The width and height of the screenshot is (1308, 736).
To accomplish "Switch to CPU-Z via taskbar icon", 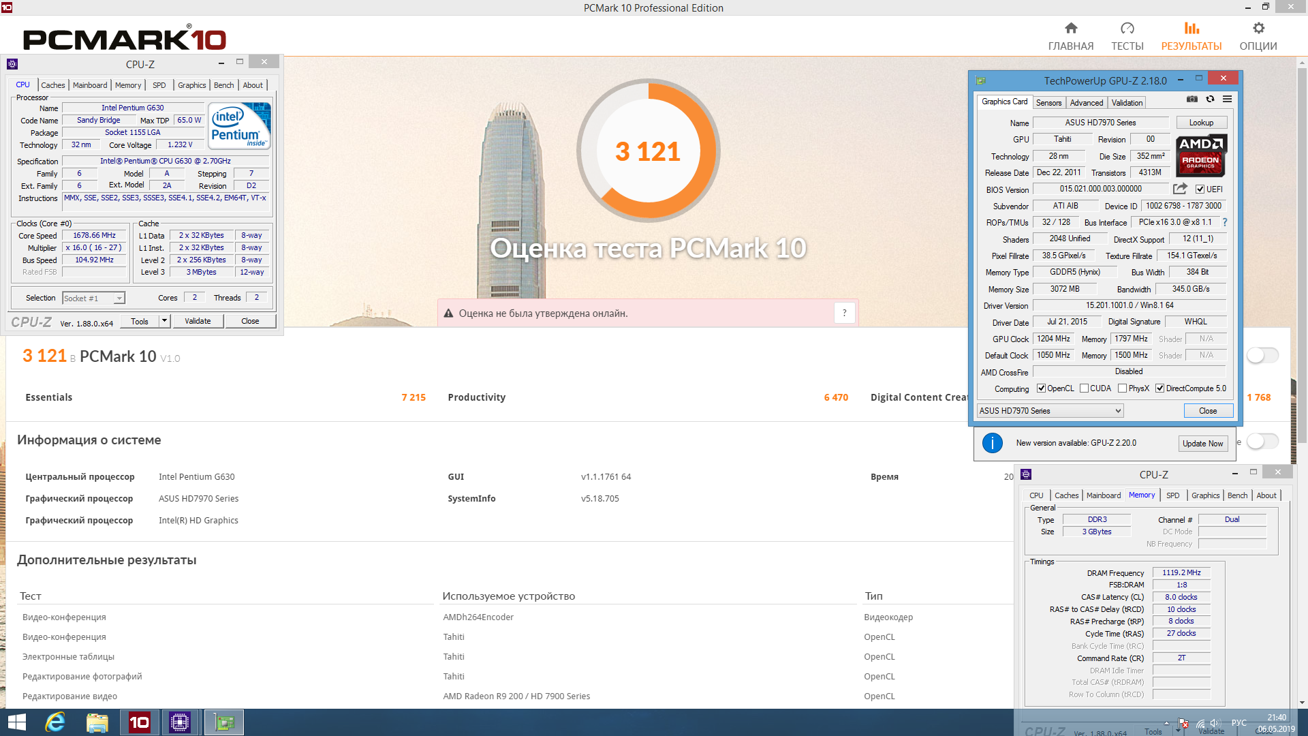I will 180,722.
